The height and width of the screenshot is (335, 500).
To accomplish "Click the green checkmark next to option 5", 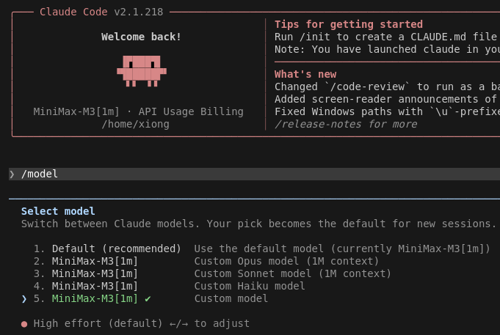I will click(x=148, y=298).
